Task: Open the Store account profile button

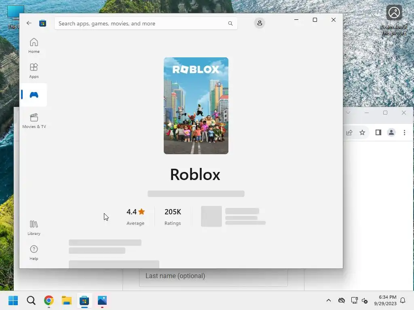Action: (260, 23)
